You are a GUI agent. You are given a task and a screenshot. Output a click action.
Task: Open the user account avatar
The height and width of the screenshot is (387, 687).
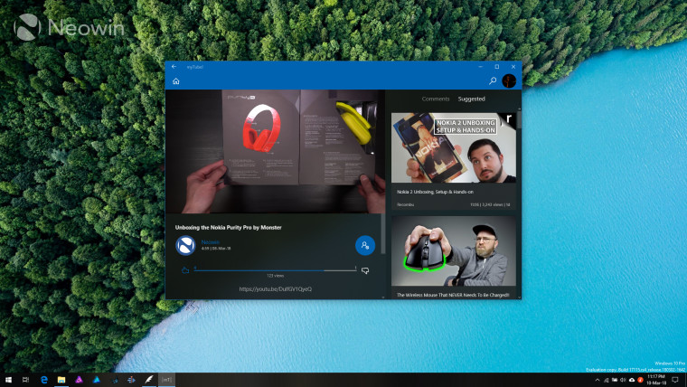click(509, 80)
